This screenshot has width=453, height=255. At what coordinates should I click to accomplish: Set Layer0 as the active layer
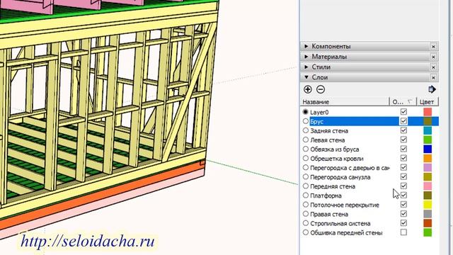[305, 112]
